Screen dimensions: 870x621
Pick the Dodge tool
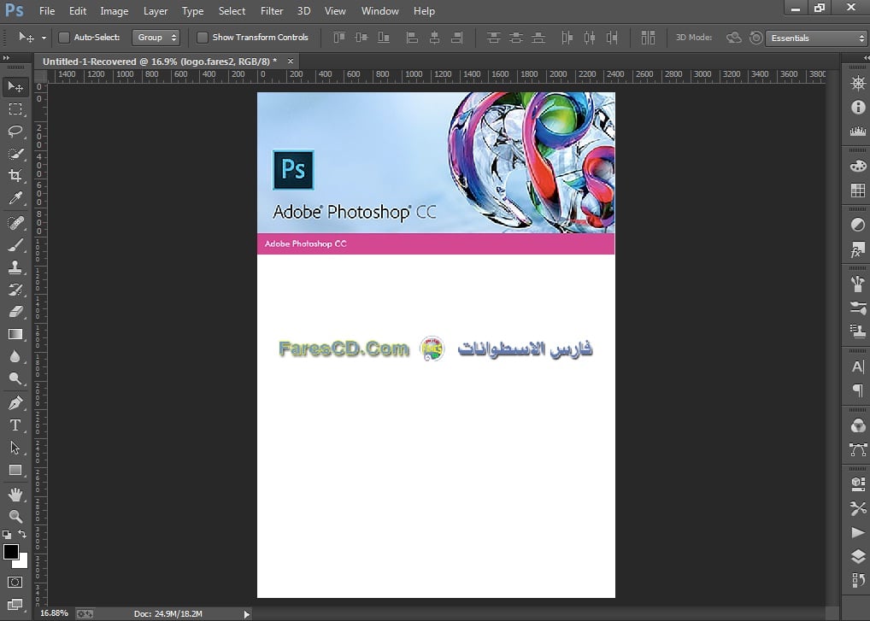[15, 378]
